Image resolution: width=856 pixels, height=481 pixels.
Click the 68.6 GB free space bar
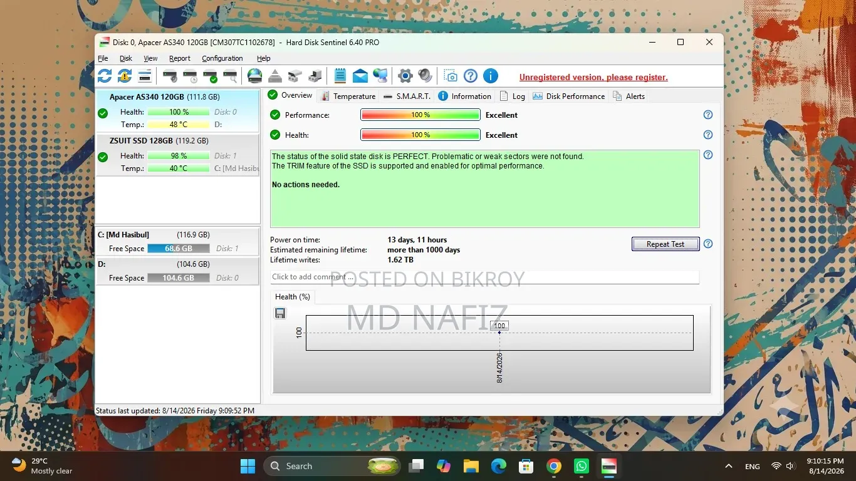pyautogui.click(x=179, y=249)
